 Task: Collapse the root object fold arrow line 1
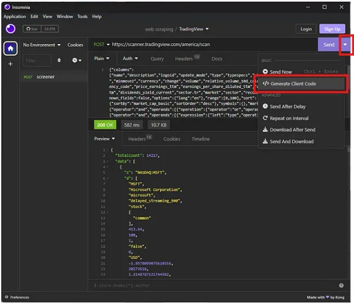click(x=107, y=150)
